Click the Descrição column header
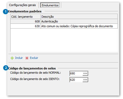This screenshot has height=99, width=123. [79, 16]
